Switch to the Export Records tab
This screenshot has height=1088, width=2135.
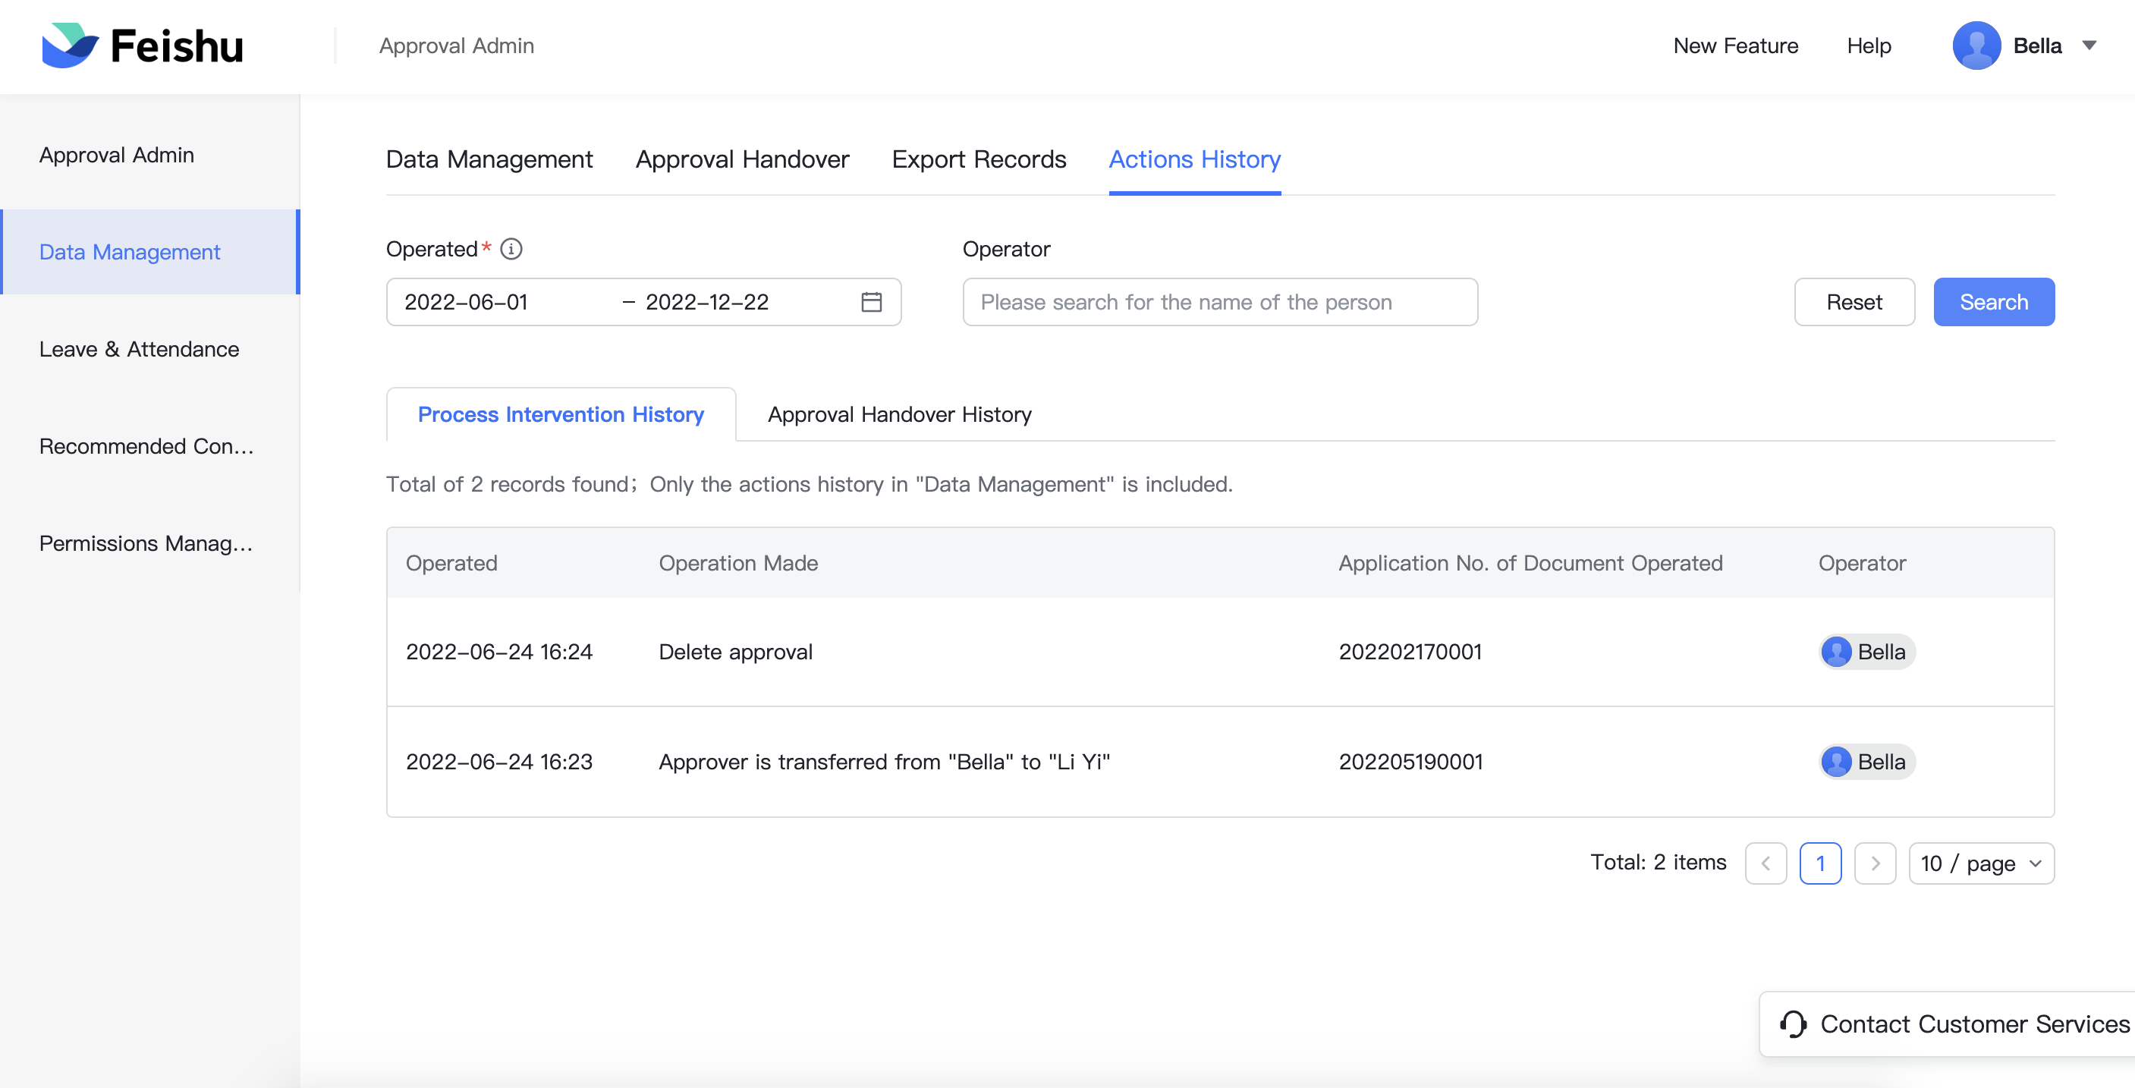point(978,159)
